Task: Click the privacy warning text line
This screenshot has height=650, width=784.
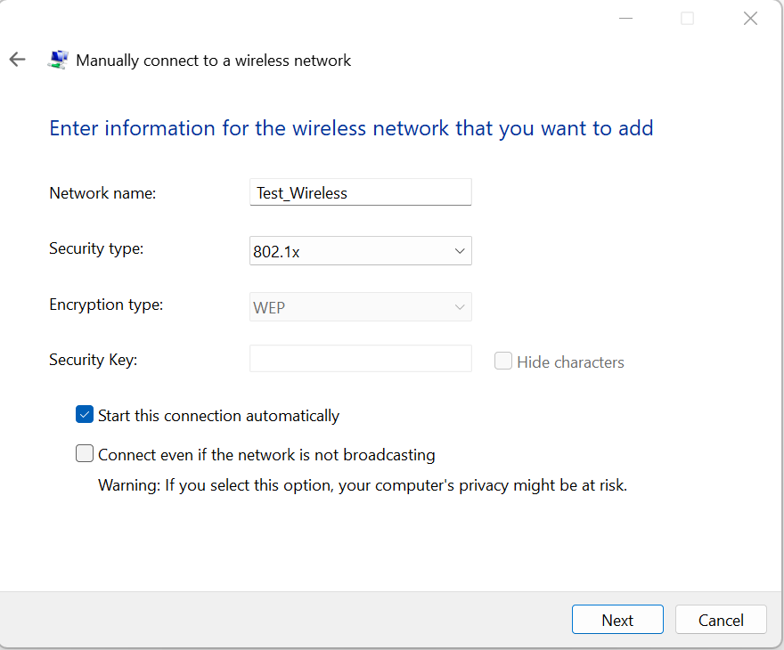Action: (363, 485)
